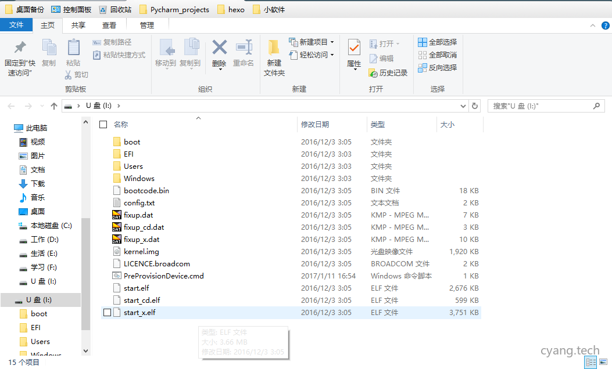
Task: Uncheck the checkbox beside start_x.elf
Action: coord(106,312)
